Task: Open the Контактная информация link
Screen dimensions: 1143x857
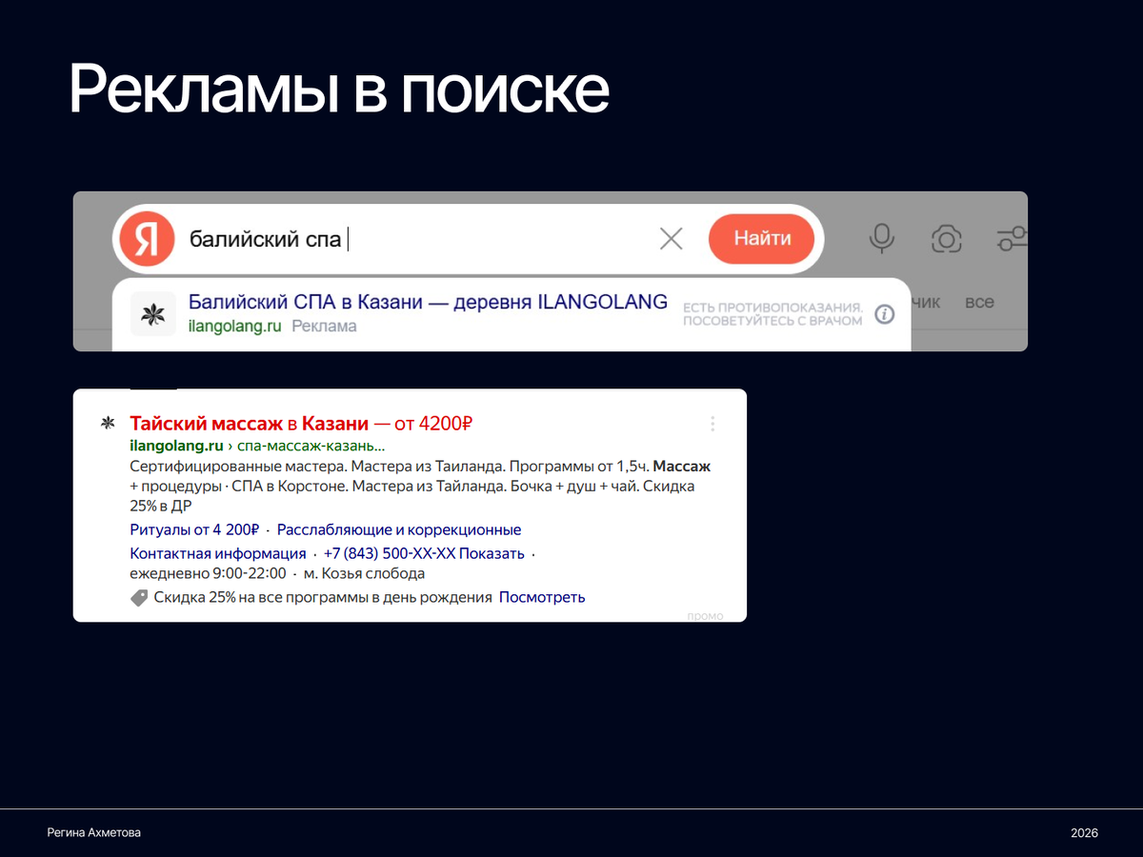Action: point(217,553)
